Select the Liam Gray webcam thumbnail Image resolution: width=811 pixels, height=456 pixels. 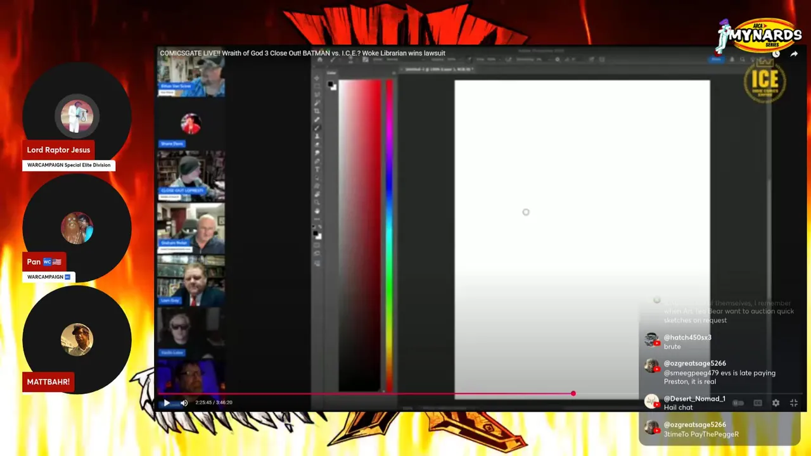click(x=191, y=281)
